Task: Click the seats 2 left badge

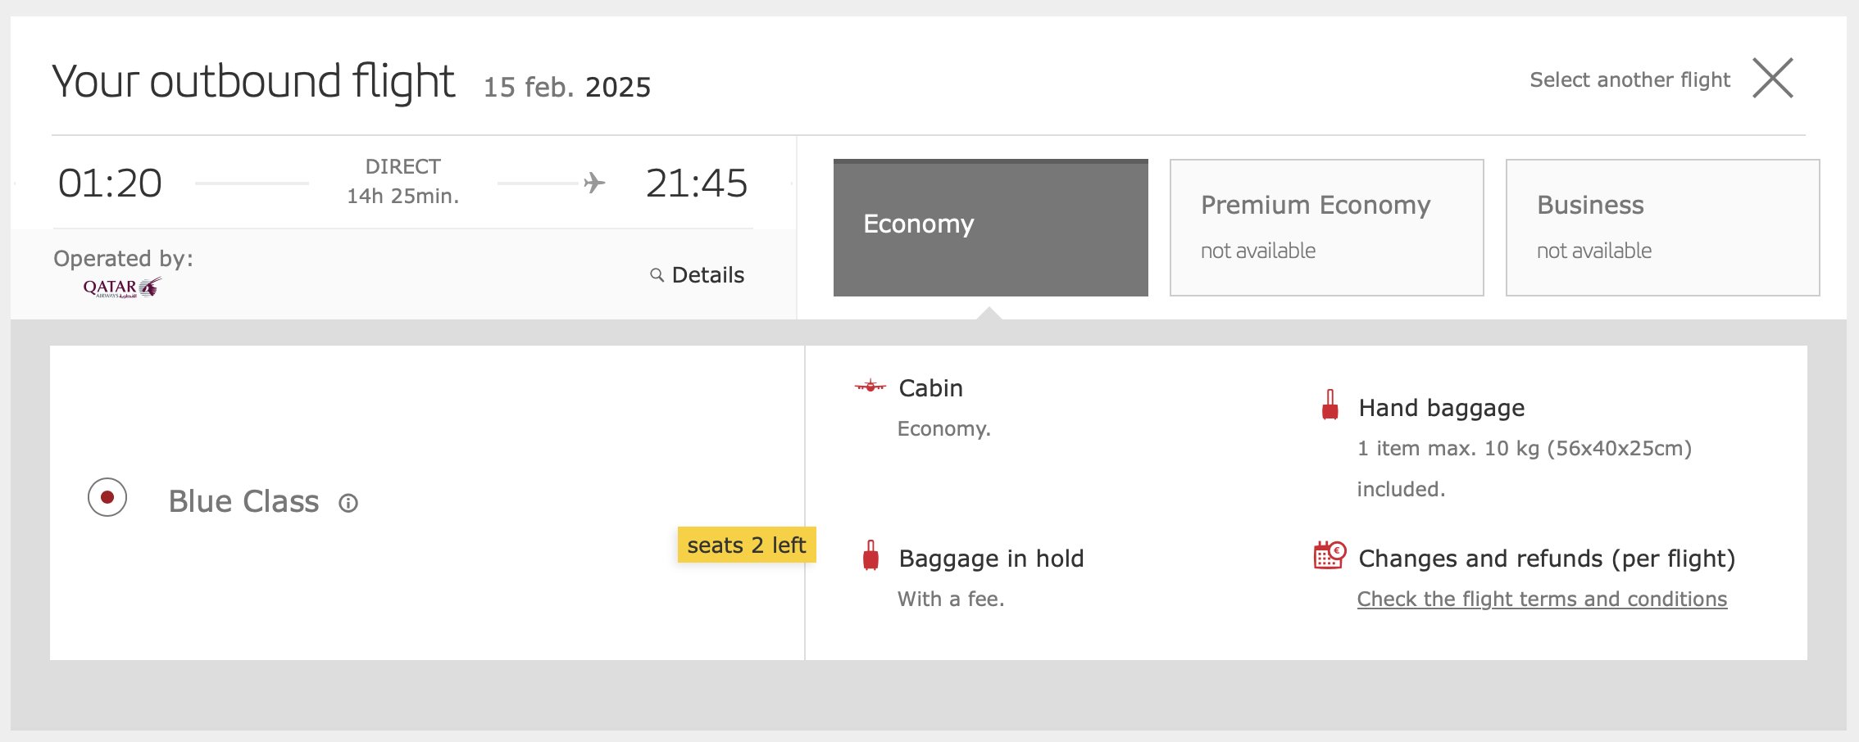Action: pos(747,545)
